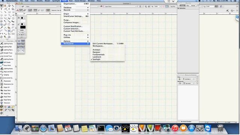Select the Zoom magnifier tool
The image size is (240, 135).
(x=13, y=6)
